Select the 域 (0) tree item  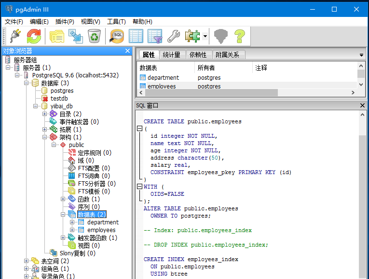86,161
